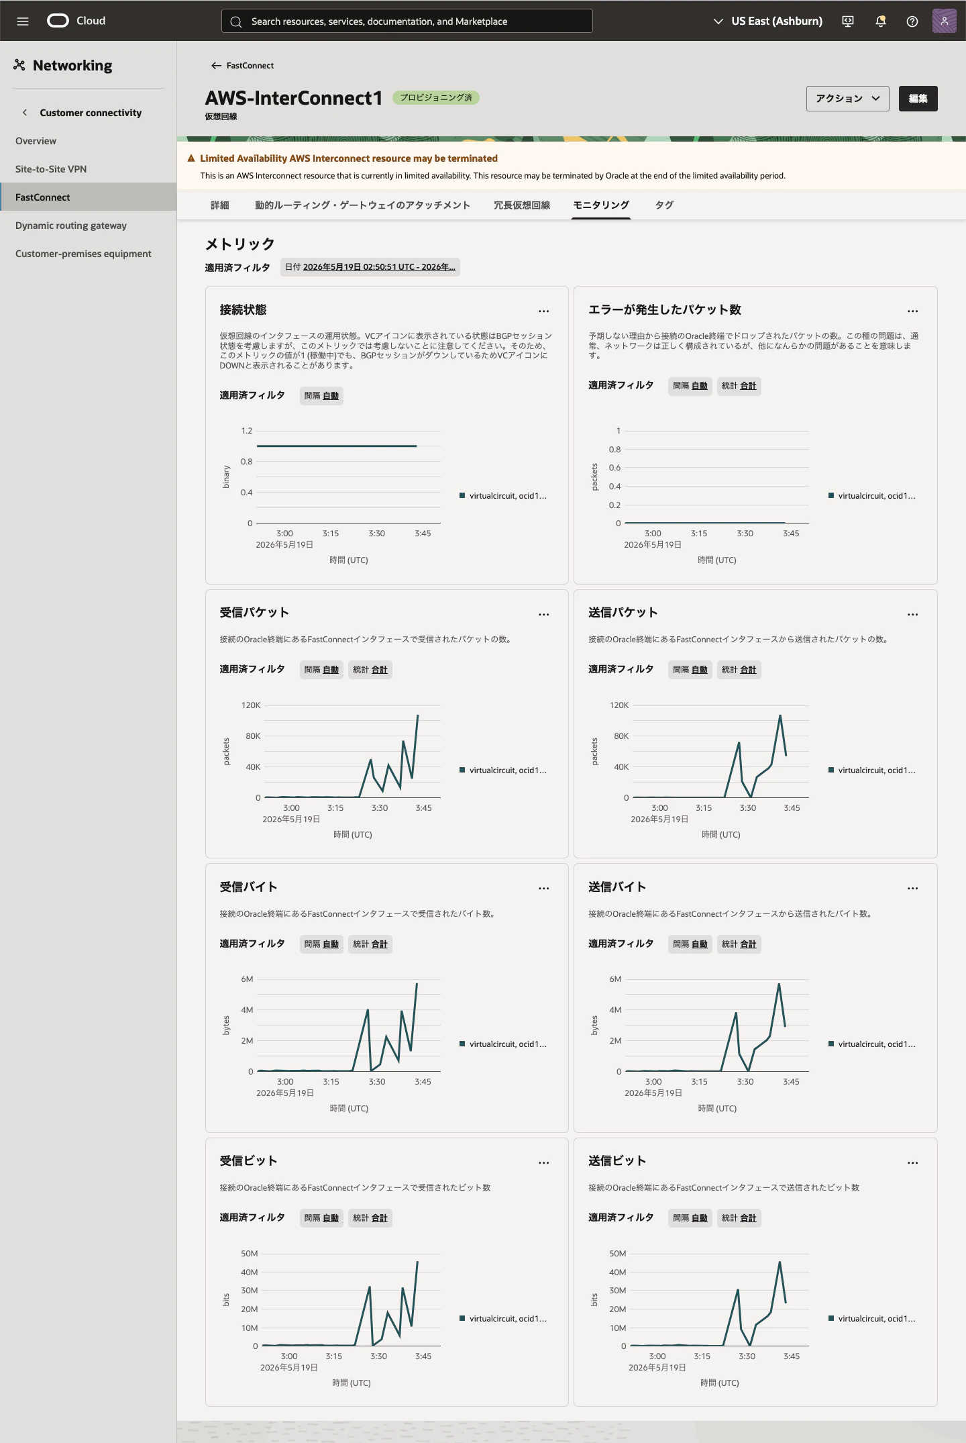Expand the US East (Ashburn) region selector

coord(767,21)
